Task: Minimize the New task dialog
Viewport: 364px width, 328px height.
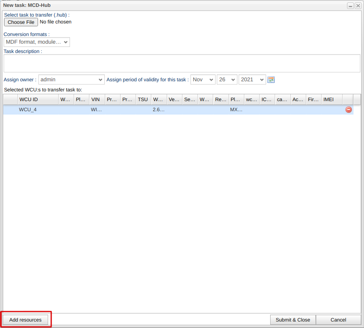Action: point(350,6)
